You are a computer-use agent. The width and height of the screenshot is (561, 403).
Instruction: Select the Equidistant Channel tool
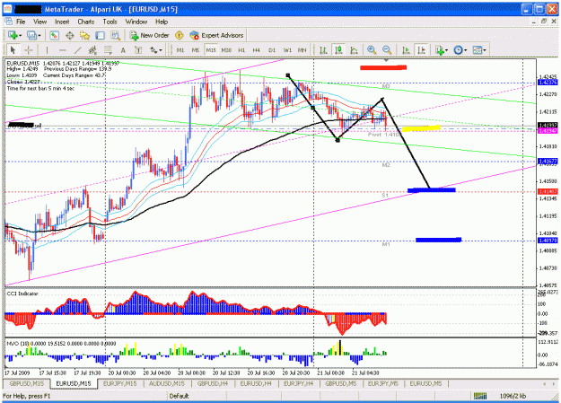click(x=92, y=50)
